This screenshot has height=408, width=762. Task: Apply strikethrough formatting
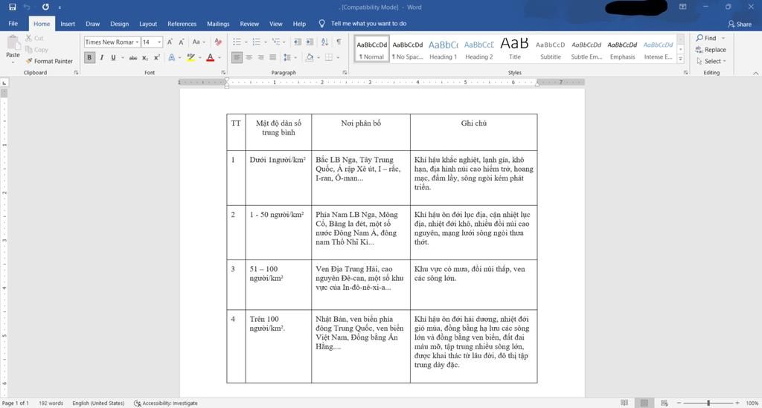133,58
